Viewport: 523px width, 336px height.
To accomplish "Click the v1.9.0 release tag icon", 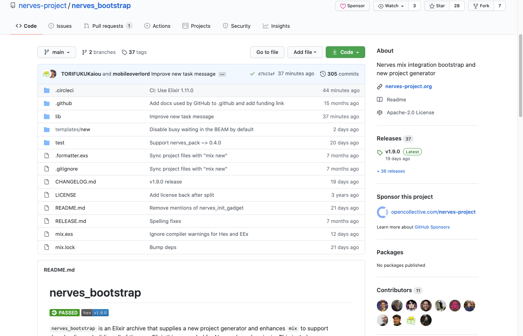I will click(x=380, y=153).
